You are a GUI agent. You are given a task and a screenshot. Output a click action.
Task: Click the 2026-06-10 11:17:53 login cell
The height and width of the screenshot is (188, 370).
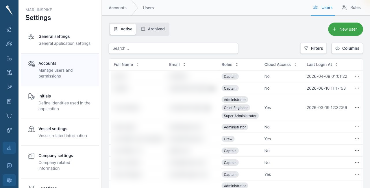pos(326,88)
